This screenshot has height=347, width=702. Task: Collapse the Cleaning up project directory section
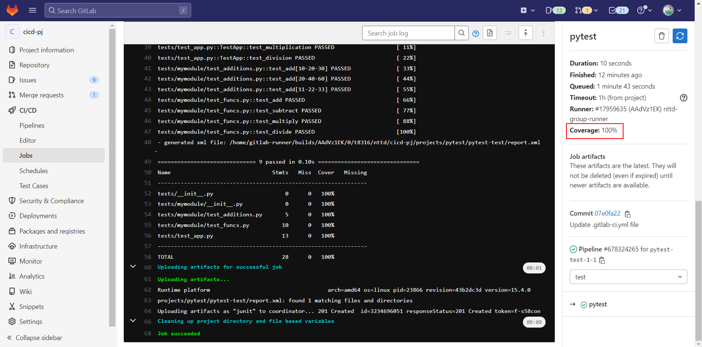pos(133,321)
